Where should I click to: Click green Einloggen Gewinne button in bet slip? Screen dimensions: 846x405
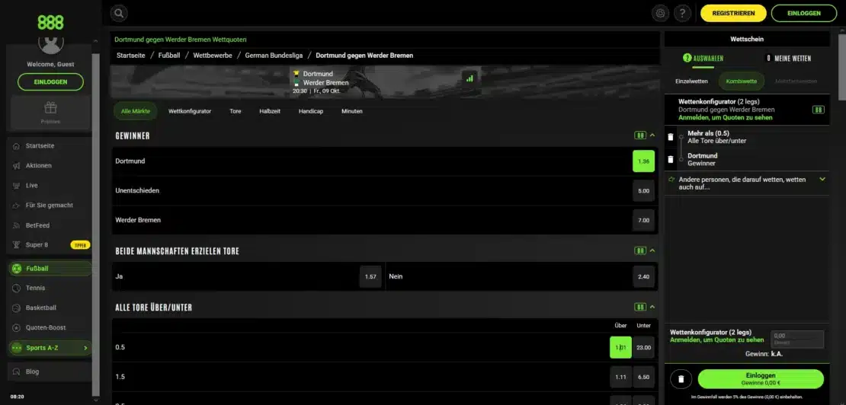[x=761, y=378]
